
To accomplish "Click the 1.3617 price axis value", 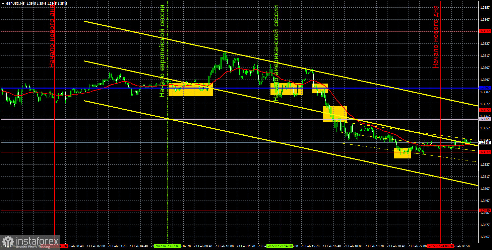I will pos(485,55).
